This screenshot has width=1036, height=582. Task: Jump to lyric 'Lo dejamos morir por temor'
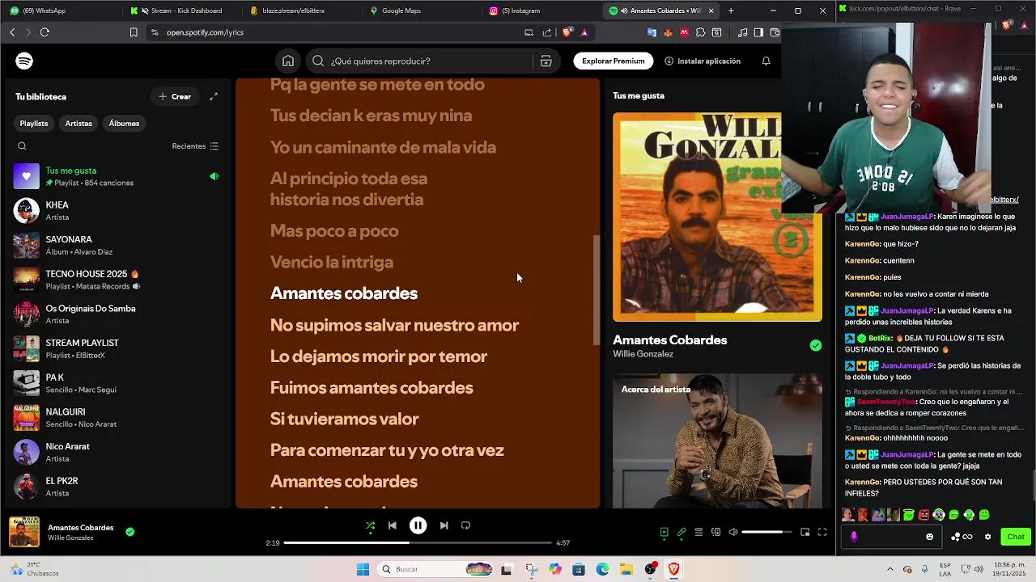(379, 356)
